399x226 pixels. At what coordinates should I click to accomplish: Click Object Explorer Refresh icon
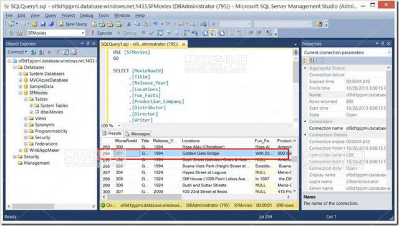(65, 52)
